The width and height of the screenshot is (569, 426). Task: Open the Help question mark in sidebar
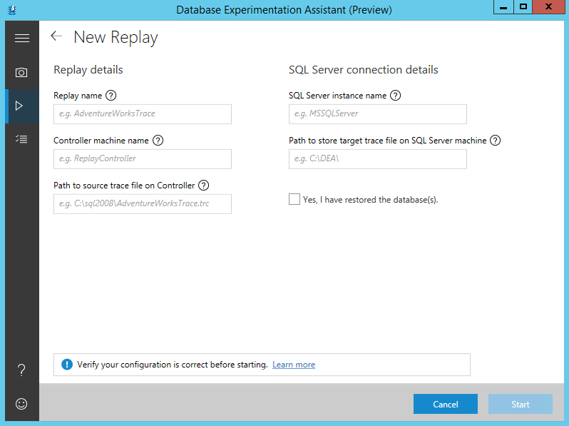(x=21, y=370)
